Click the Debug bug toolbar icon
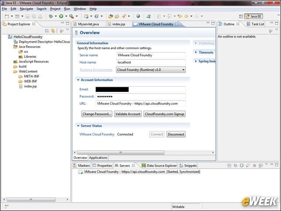Viewport: 281px width, 211px height. click(51, 16)
